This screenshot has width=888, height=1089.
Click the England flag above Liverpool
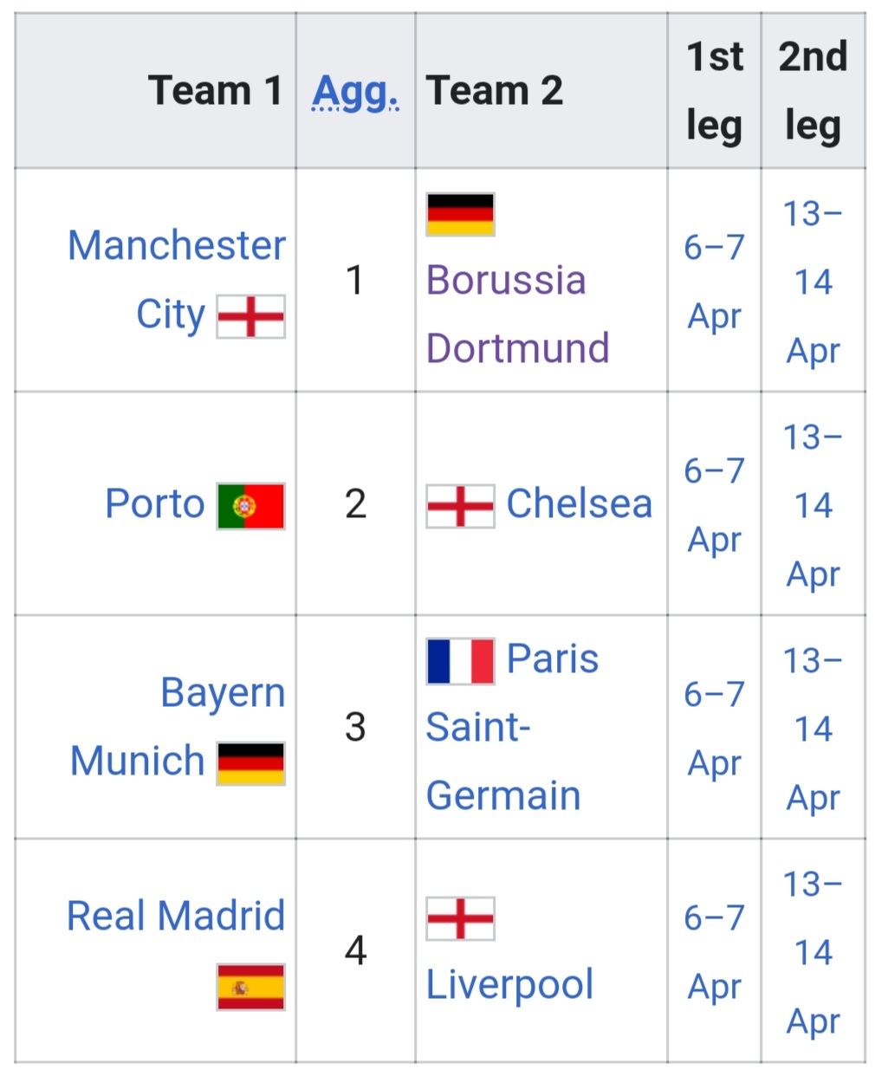coord(460,918)
